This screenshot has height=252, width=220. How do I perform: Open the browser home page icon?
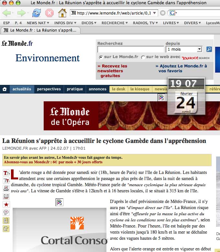[x=62, y=13]
